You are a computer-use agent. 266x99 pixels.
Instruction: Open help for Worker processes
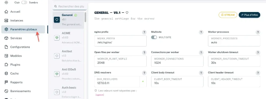(258, 32)
